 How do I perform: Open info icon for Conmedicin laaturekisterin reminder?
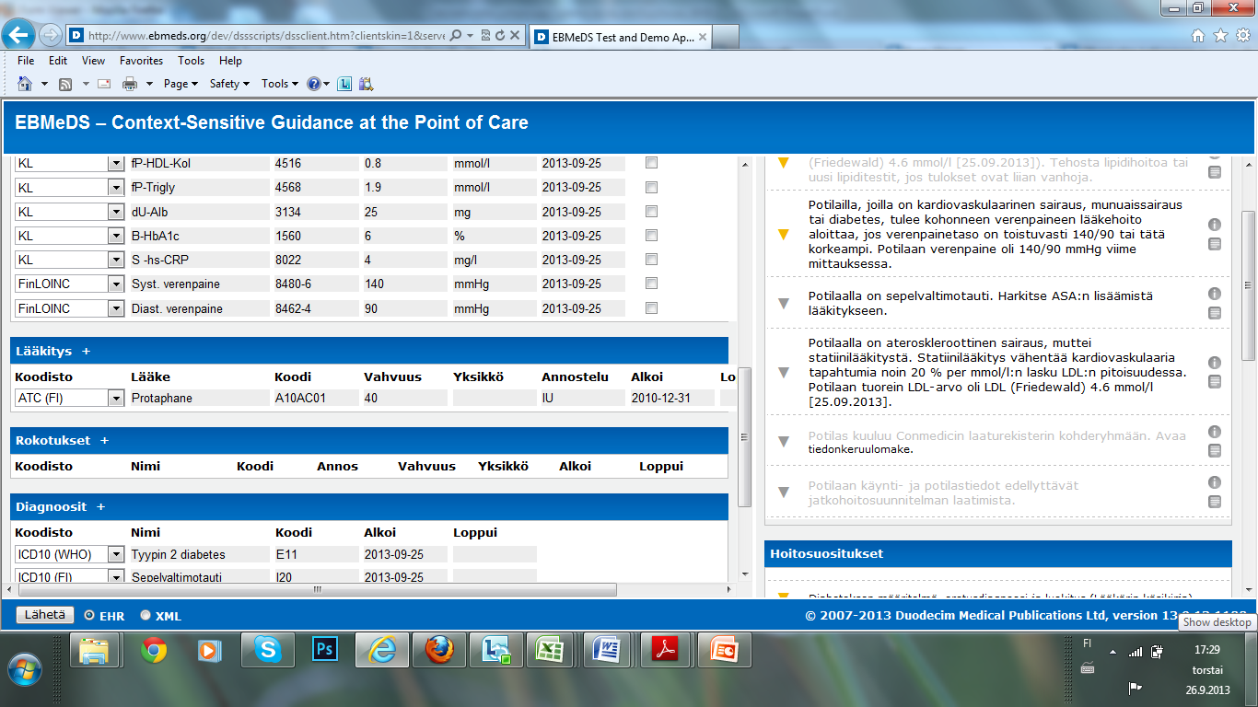pyautogui.click(x=1215, y=432)
